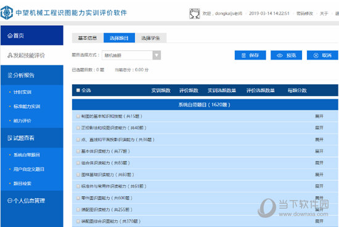Image resolution: width=339 pixels, height=227 pixels.
Task: Switch to the 选择题目 tab
Action: pyautogui.click(x=119, y=38)
